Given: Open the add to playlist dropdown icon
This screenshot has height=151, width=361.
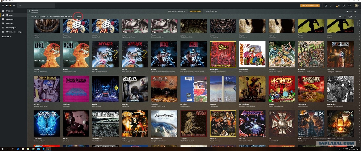Looking at the screenshot, I should tap(350, 17).
